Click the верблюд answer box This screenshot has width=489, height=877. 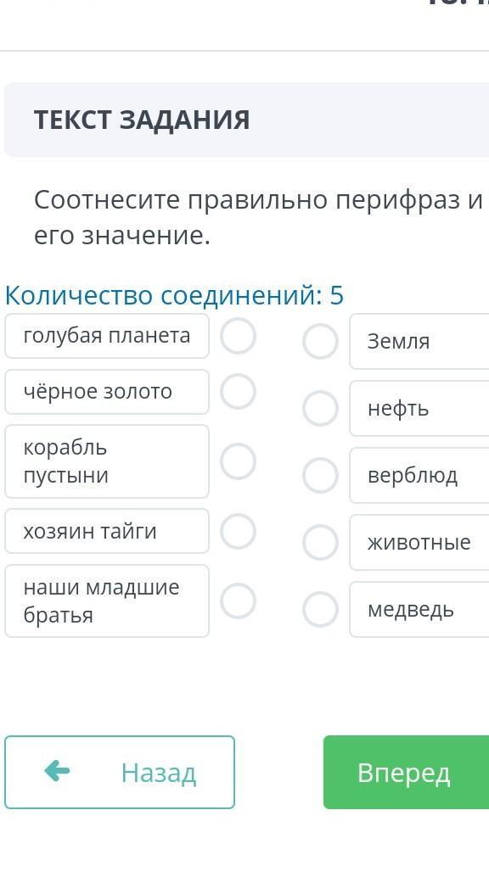tap(419, 476)
